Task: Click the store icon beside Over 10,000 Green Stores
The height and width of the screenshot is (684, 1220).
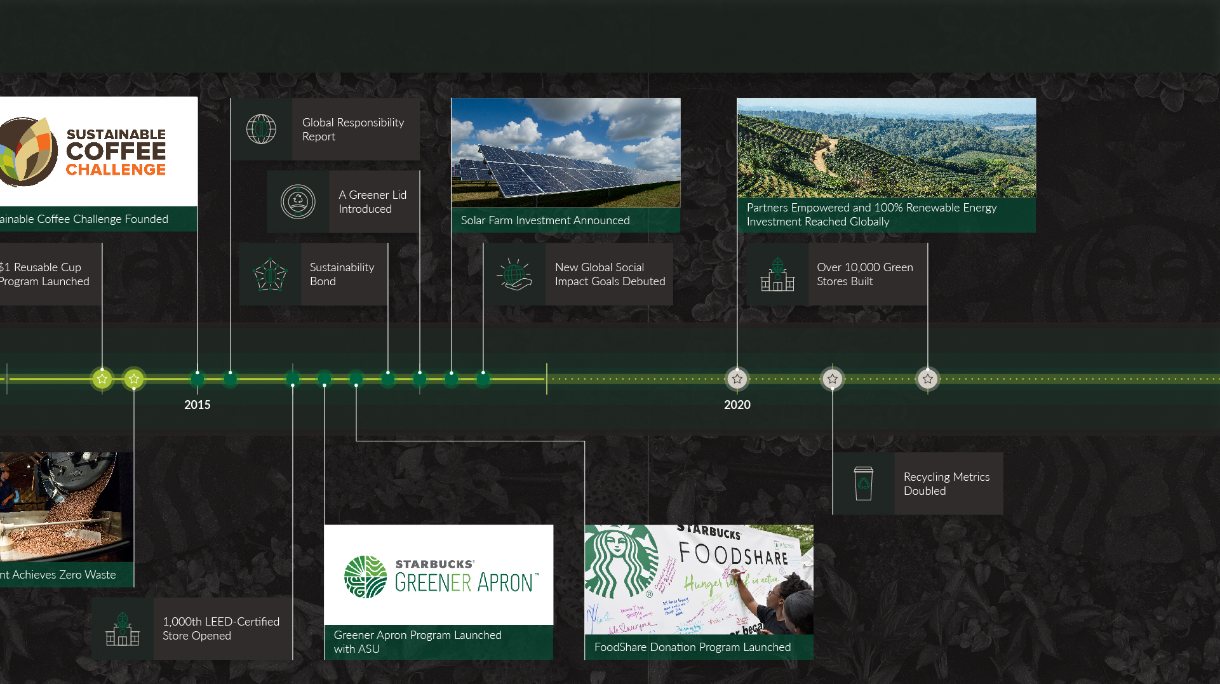Action: 777,274
